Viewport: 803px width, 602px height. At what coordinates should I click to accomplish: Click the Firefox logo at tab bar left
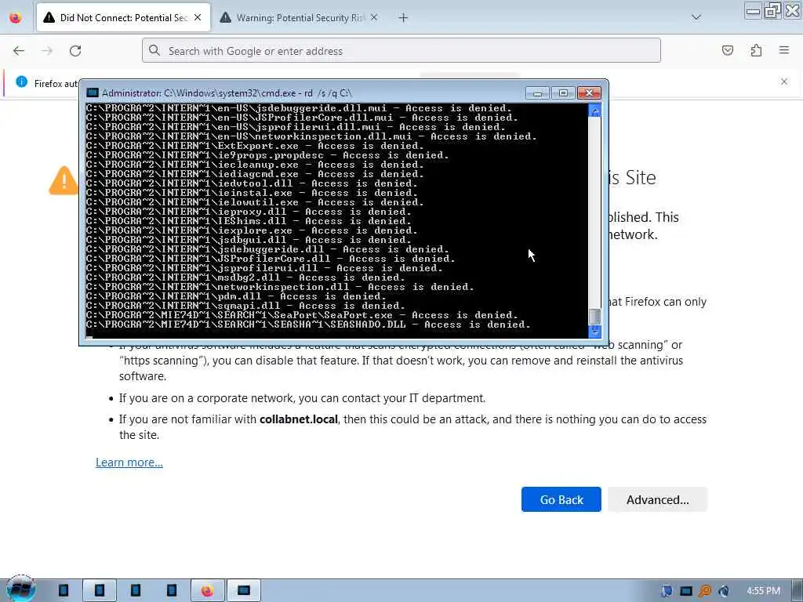[16, 17]
